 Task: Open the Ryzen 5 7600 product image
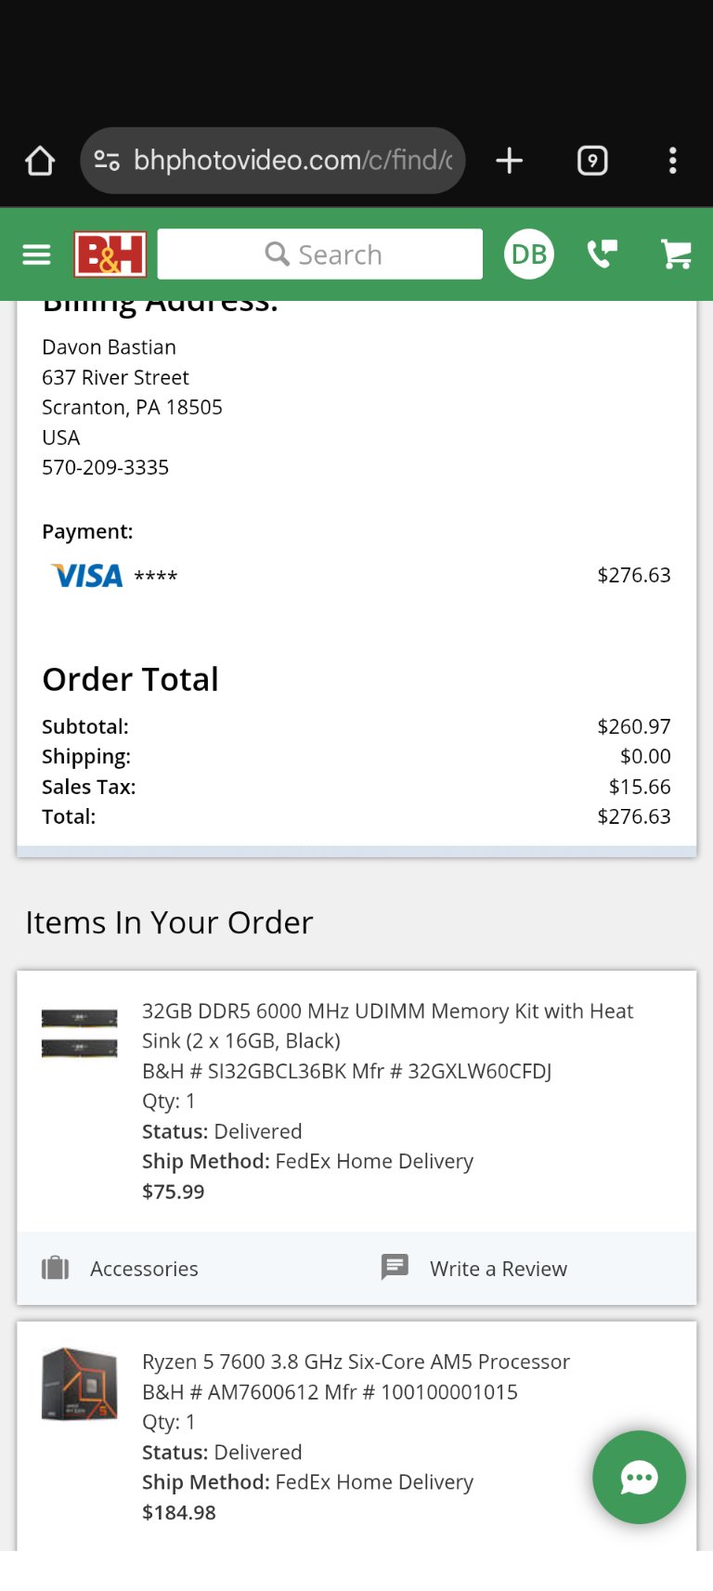(x=80, y=1385)
